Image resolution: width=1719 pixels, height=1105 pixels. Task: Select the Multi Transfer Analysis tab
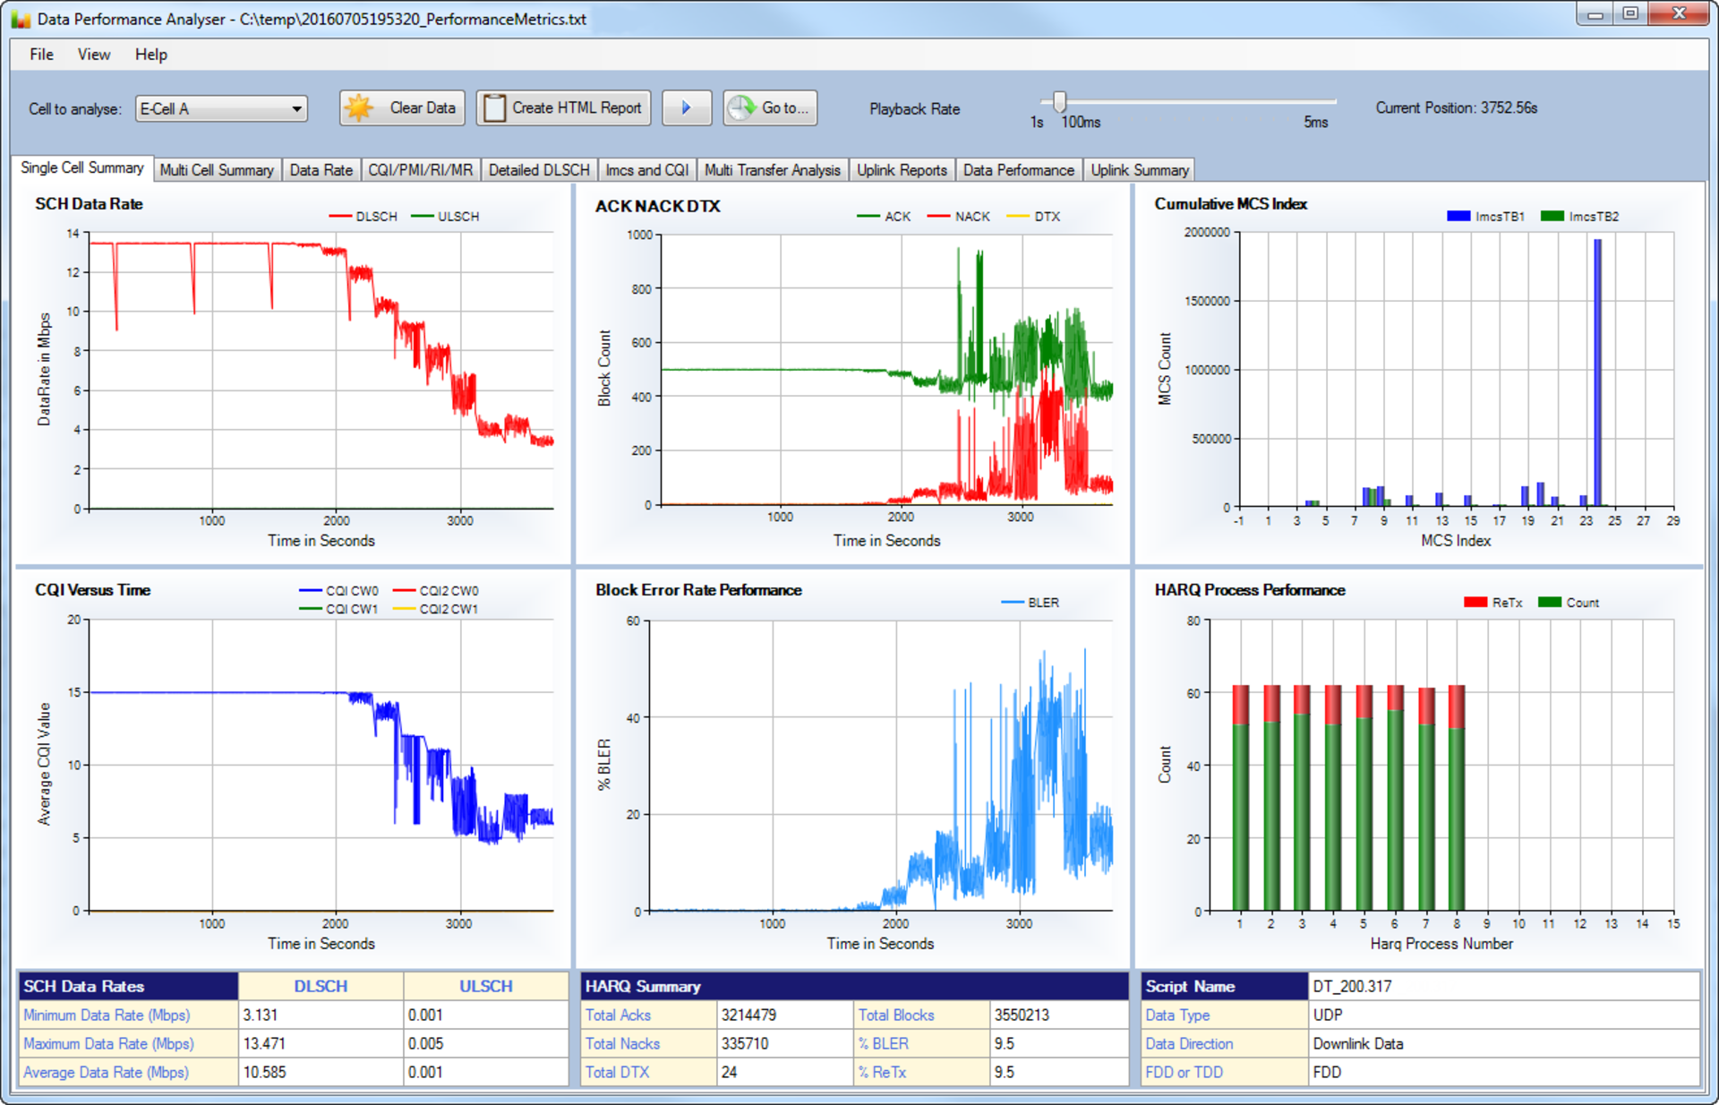772,169
